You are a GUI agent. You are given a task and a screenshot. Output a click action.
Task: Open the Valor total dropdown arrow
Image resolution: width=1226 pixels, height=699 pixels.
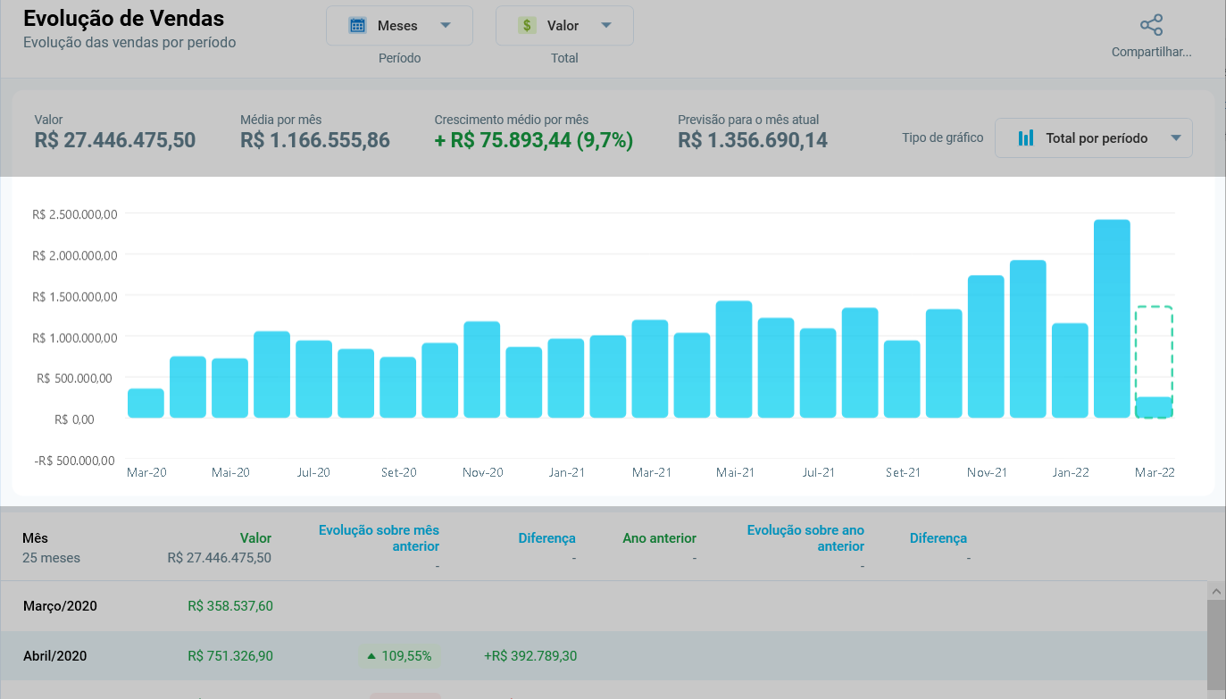click(606, 26)
